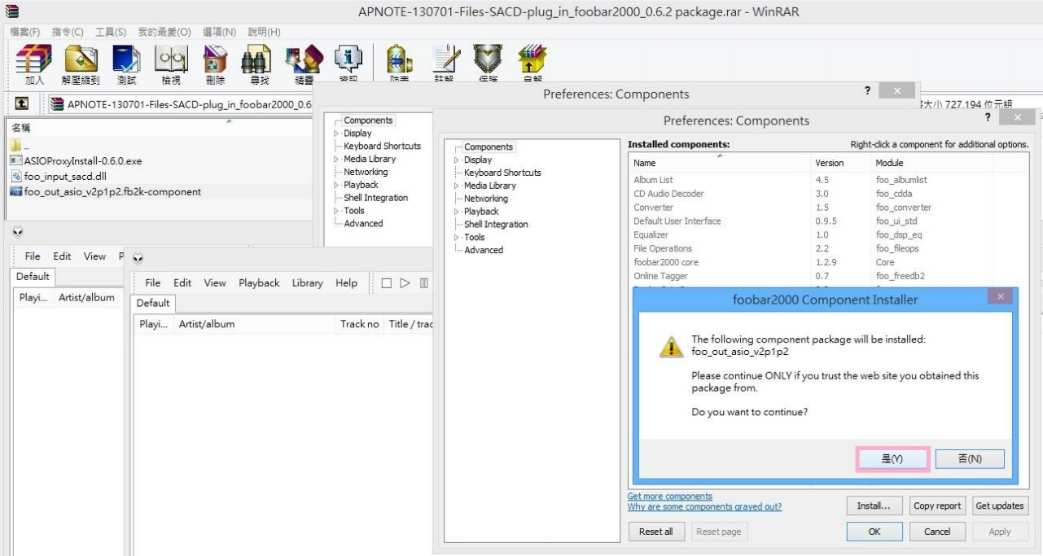Viewport: 1043px width, 556px height.
Task: Select Equalizer row in installed components
Action: (x=828, y=235)
